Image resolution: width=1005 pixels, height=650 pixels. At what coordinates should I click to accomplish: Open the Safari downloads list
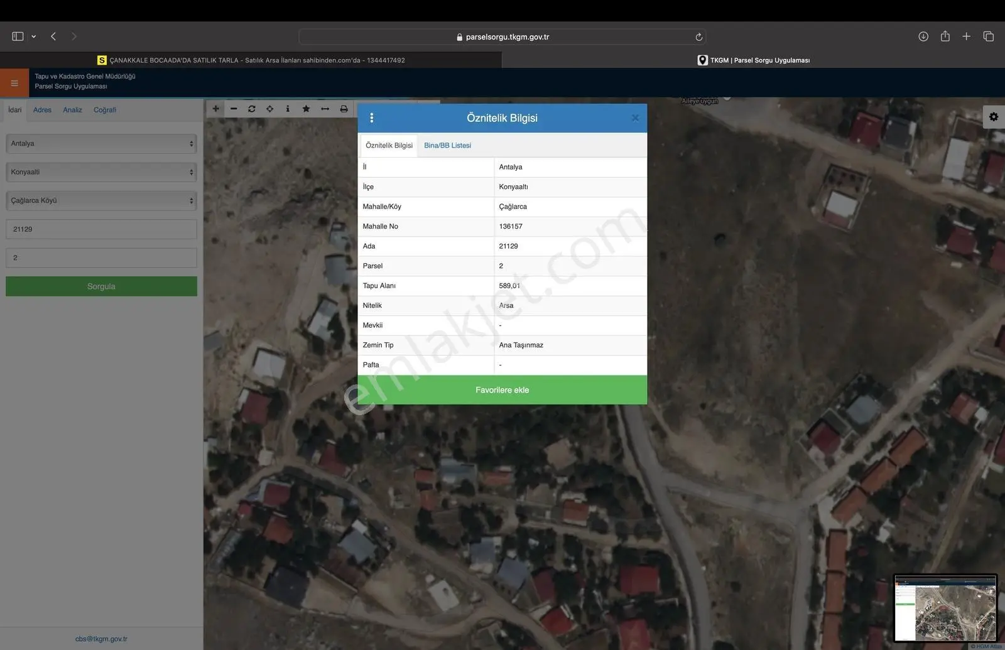[x=923, y=36]
